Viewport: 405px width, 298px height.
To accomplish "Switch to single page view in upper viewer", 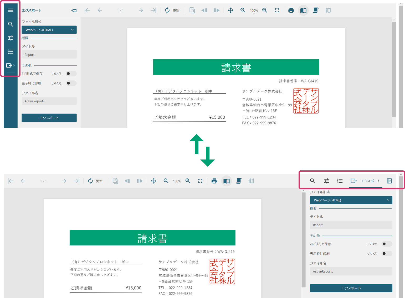I will coord(303,10).
